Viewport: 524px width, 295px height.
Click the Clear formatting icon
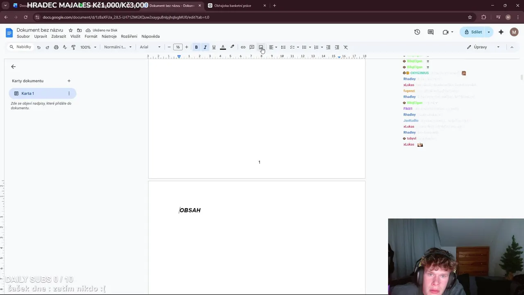(x=346, y=47)
